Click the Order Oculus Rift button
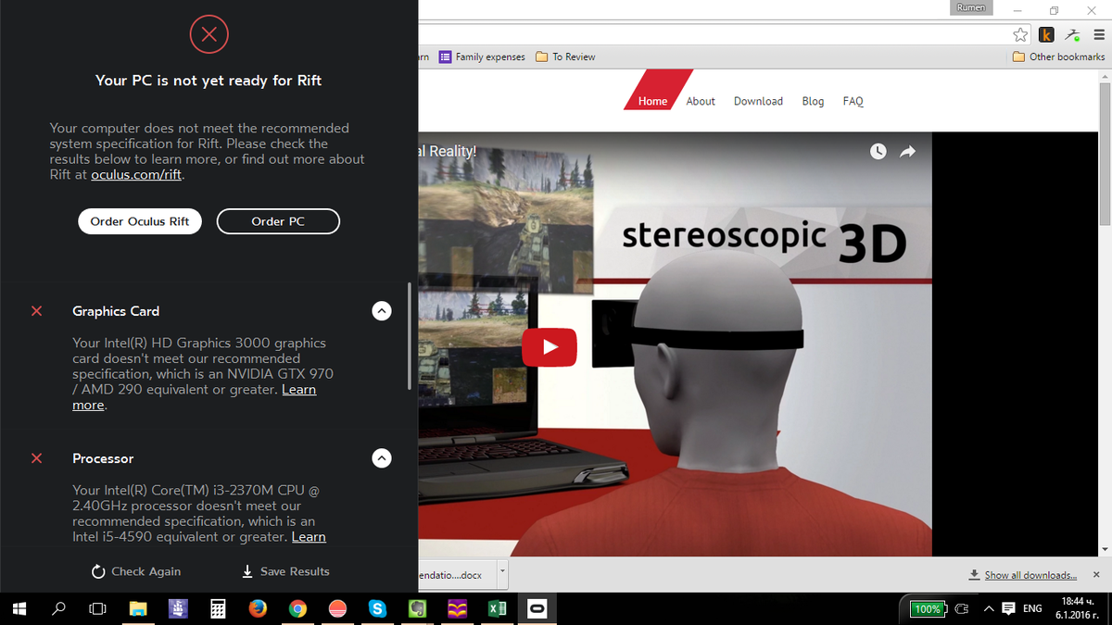The image size is (1112, 625). click(140, 221)
